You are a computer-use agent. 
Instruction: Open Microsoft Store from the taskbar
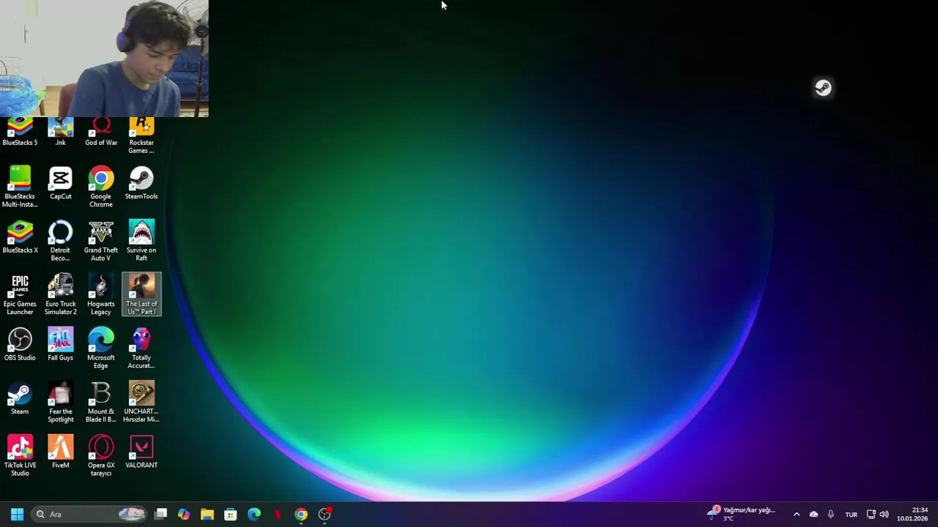pyautogui.click(x=231, y=515)
